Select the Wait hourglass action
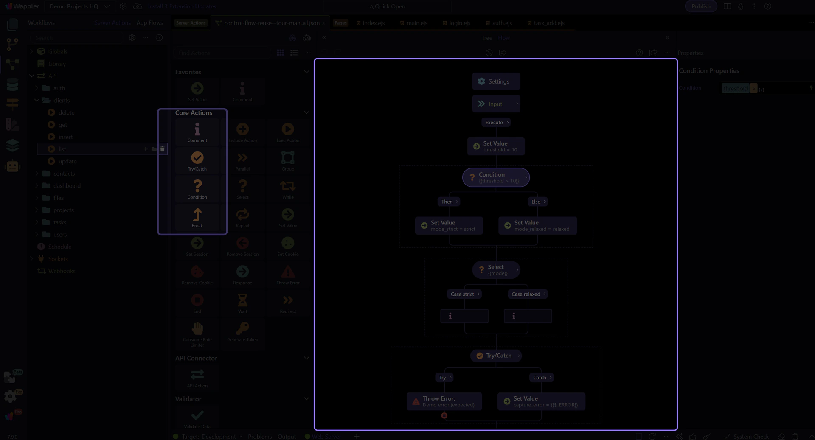The width and height of the screenshot is (815, 440). coord(242,303)
